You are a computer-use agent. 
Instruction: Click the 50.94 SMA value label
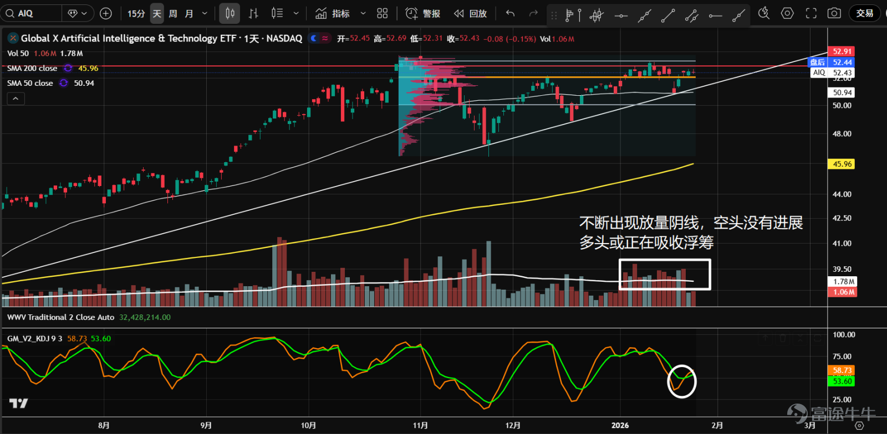[842, 92]
